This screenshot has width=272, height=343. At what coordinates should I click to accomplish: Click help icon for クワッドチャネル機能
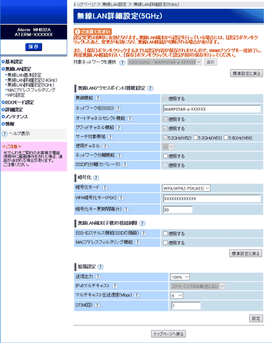[x=119, y=128]
